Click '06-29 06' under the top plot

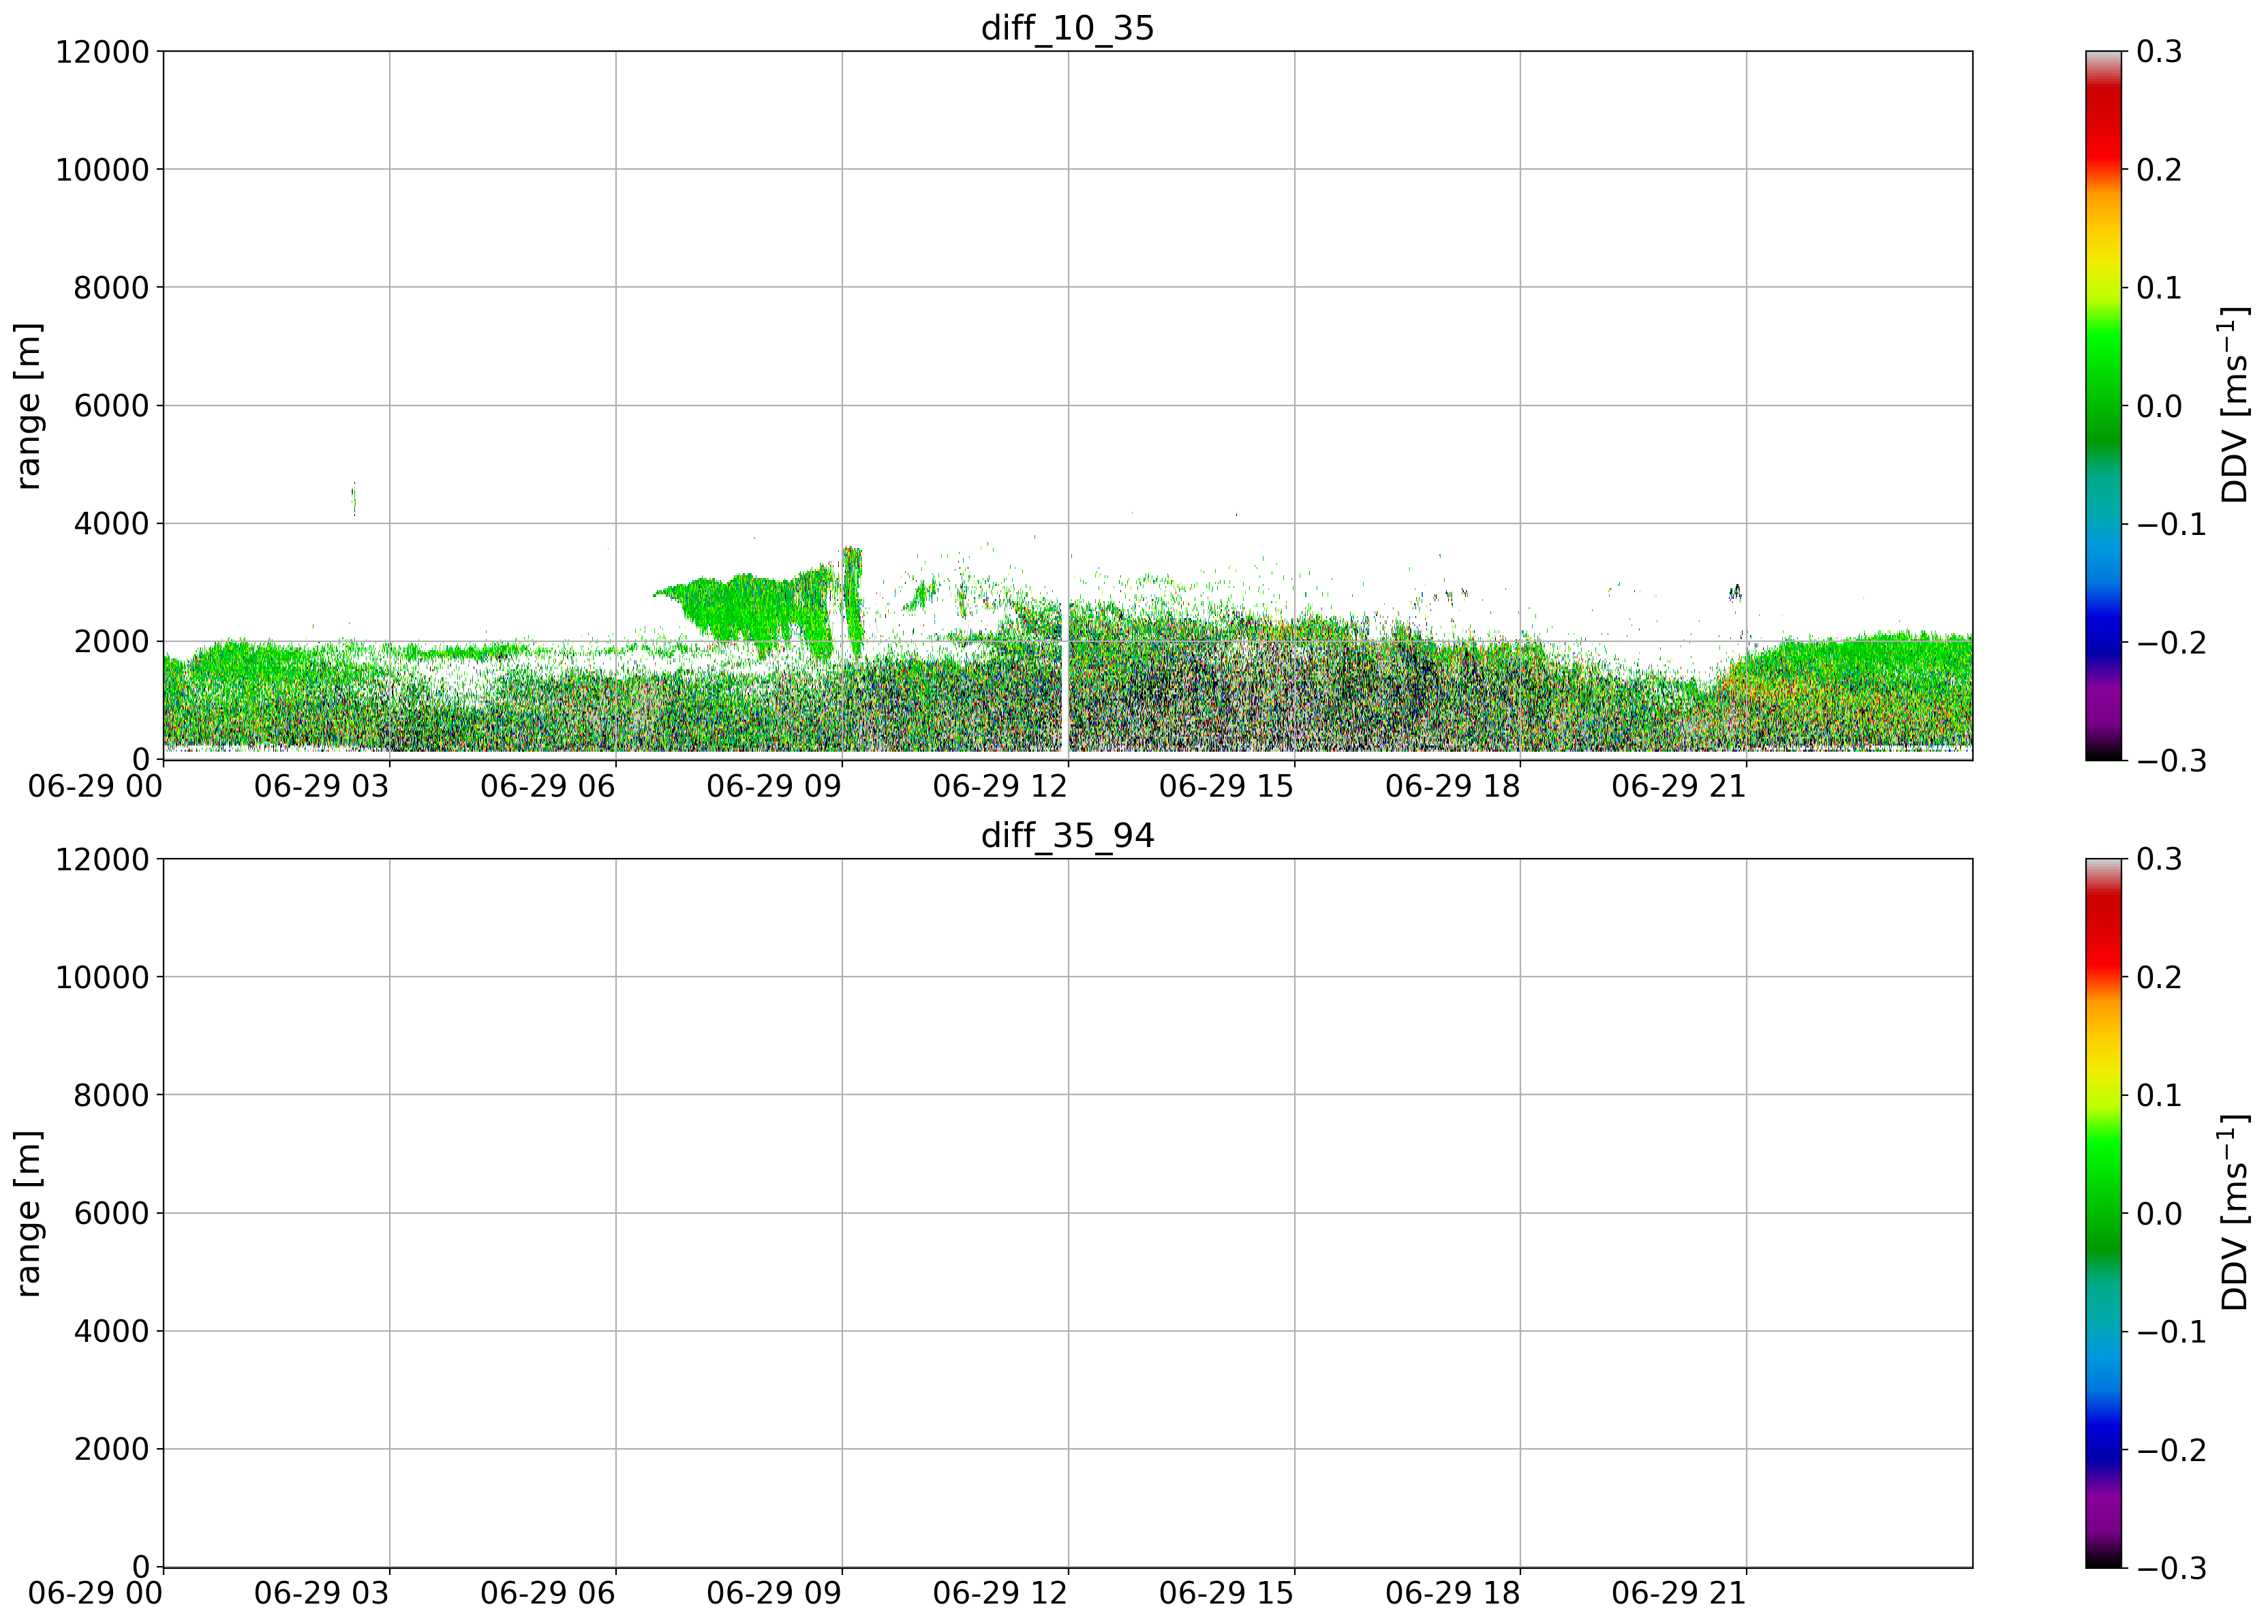[547, 786]
